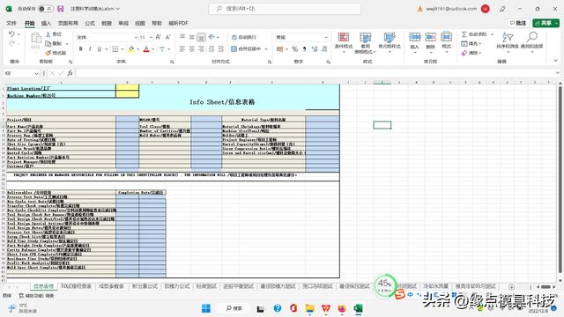Click the Sort & Filter icon
Screen dimensions: 564x317
coord(508,37)
